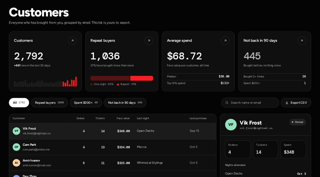Click the Open Decks last night cell
This screenshot has height=177, width=320.
point(145,131)
